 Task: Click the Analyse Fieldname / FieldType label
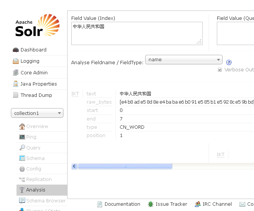tap(107, 63)
